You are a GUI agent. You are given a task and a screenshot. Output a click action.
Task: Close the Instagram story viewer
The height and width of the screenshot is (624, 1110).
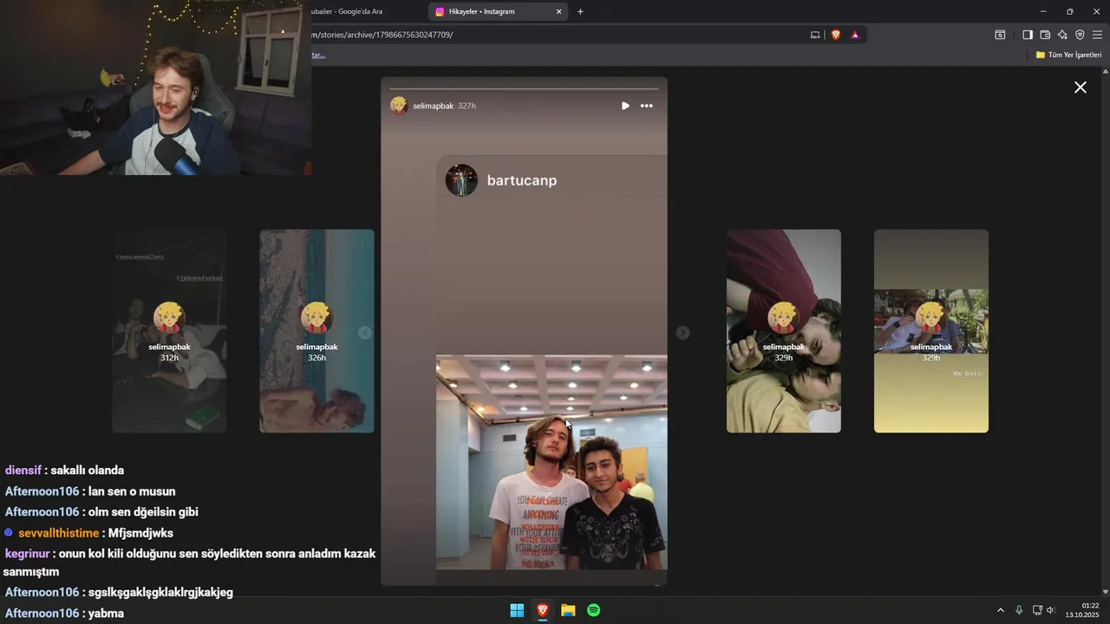pyautogui.click(x=1081, y=88)
